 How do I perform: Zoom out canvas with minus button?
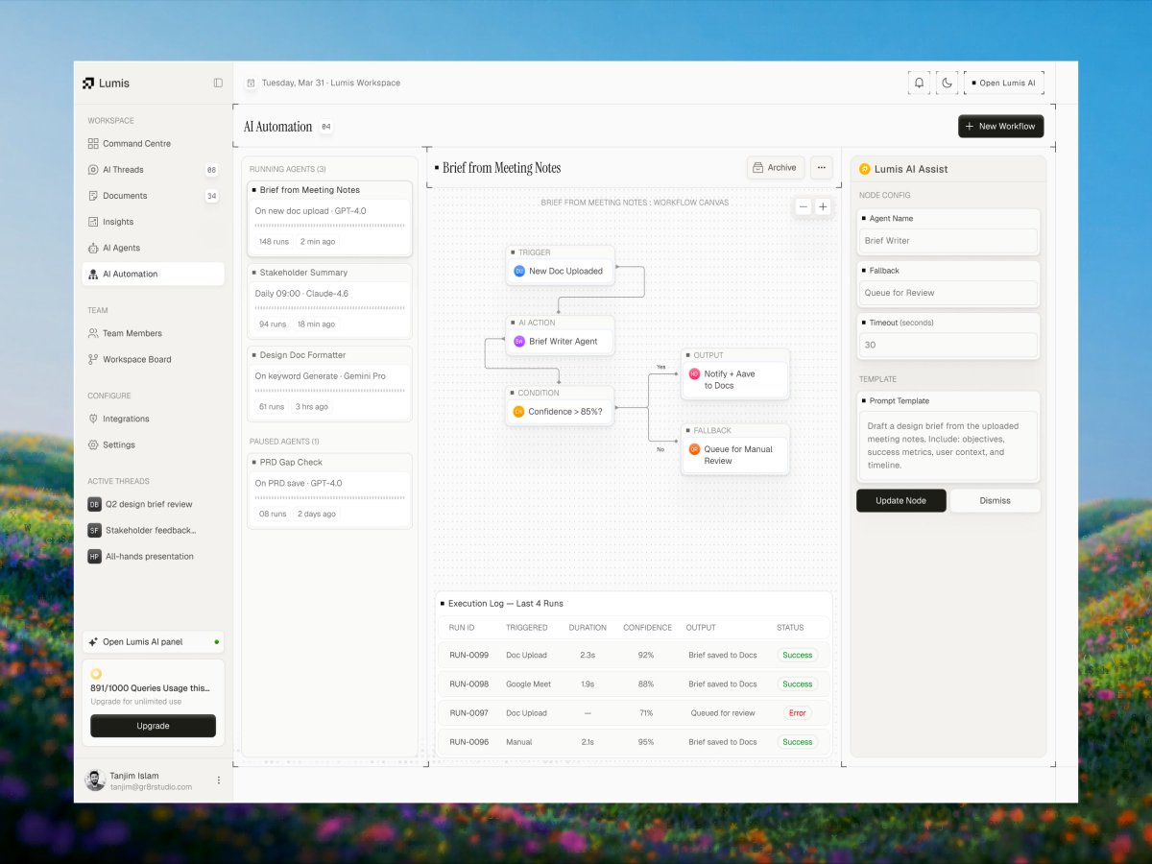click(x=804, y=206)
